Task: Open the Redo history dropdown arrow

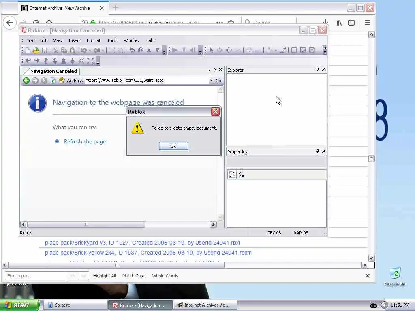Action: [103, 50]
